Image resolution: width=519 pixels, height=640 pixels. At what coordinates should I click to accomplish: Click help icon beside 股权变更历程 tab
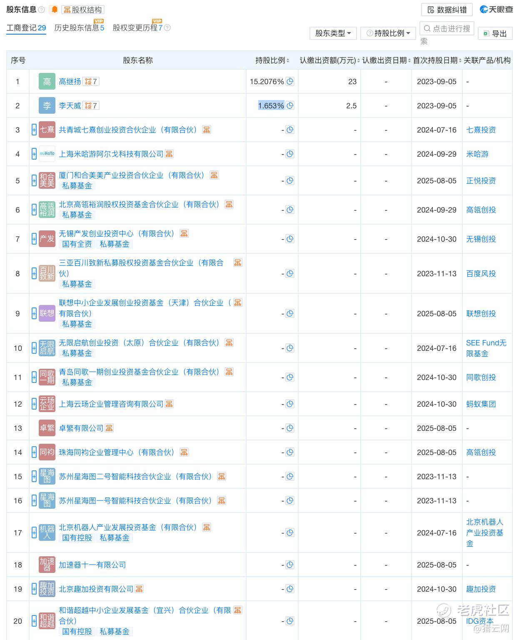[x=167, y=28]
